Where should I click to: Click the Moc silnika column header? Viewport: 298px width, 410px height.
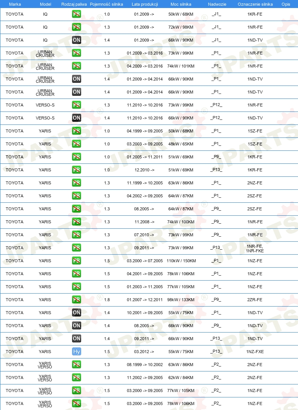(181, 4)
